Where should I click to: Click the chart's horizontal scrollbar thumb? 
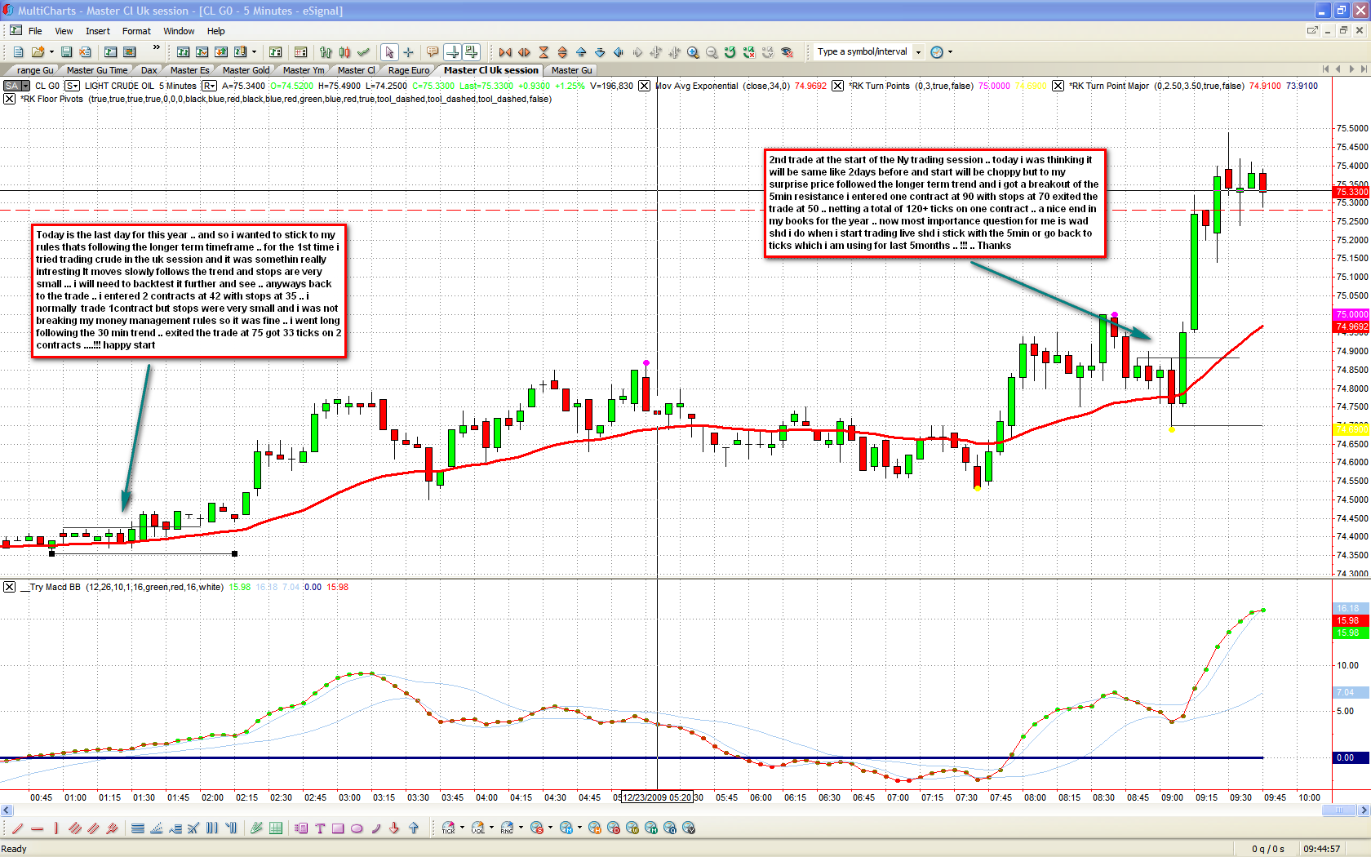(x=1338, y=810)
